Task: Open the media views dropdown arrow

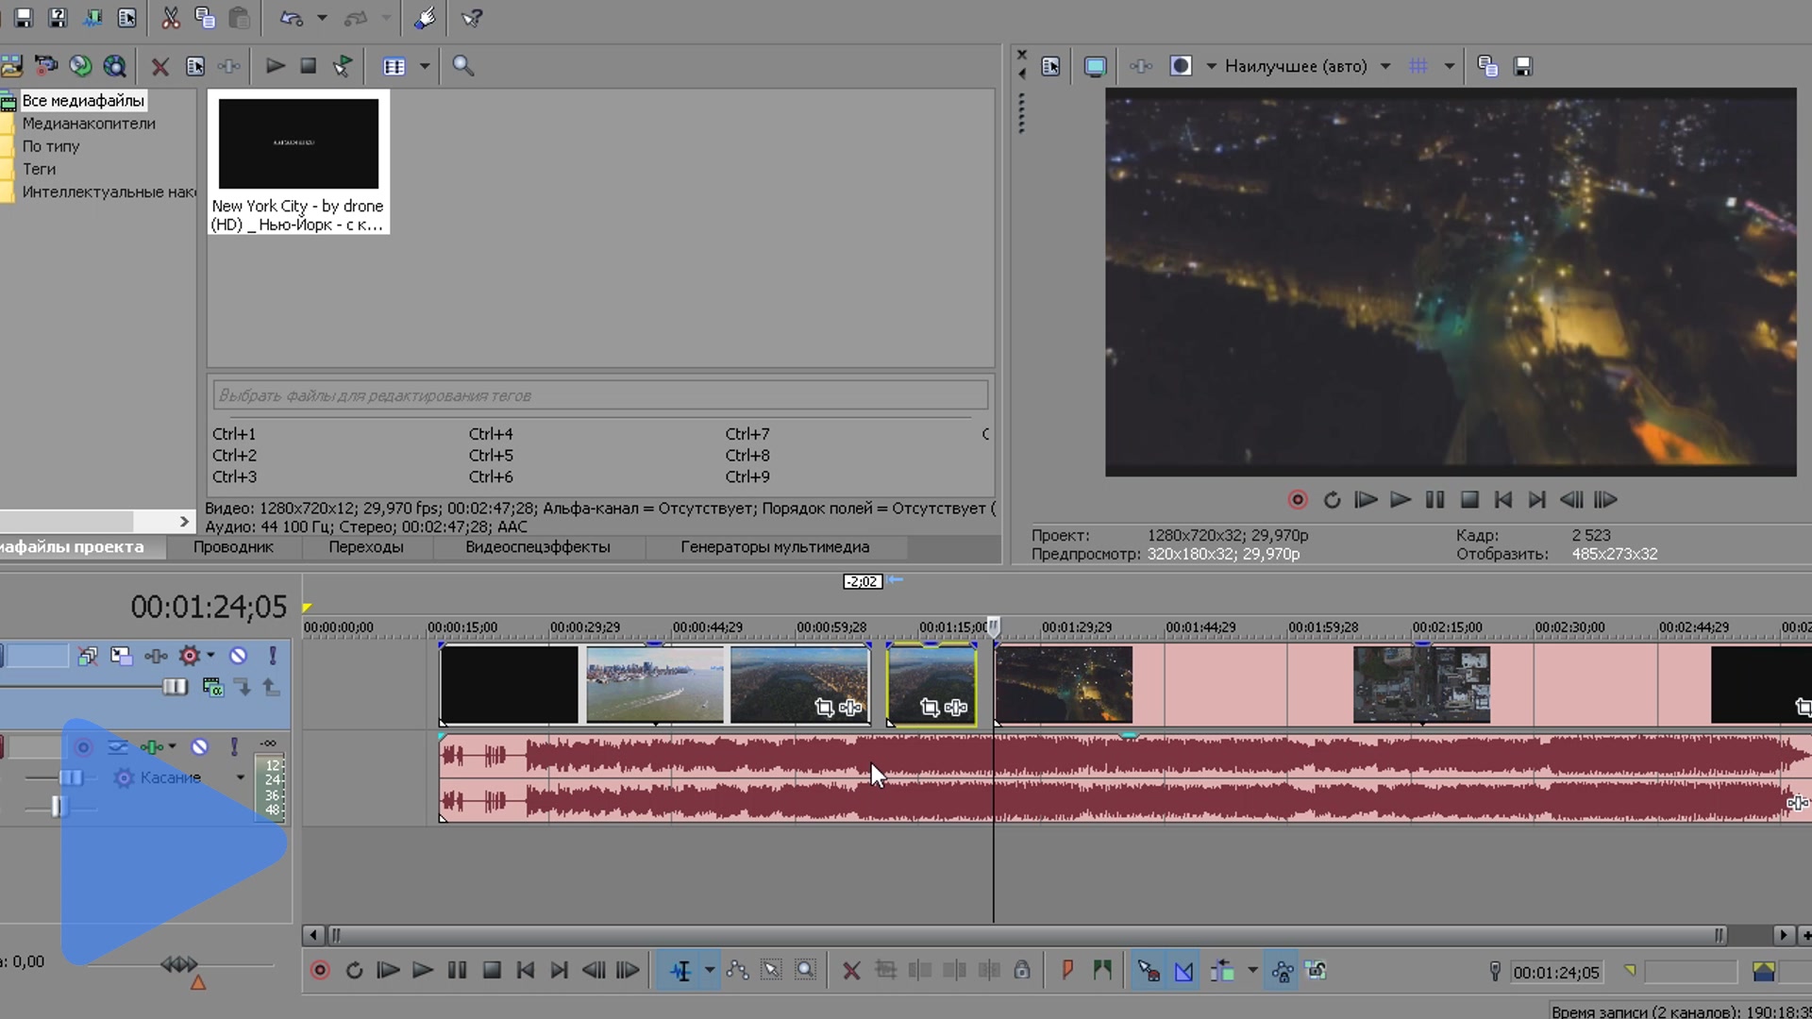Action: tap(425, 66)
